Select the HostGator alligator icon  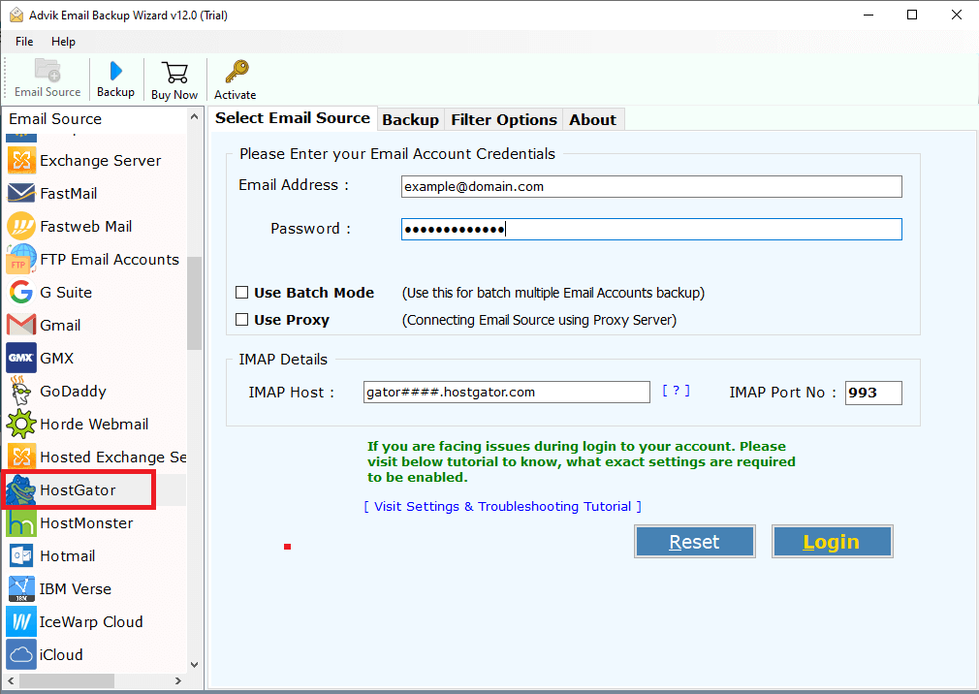(x=21, y=489)
